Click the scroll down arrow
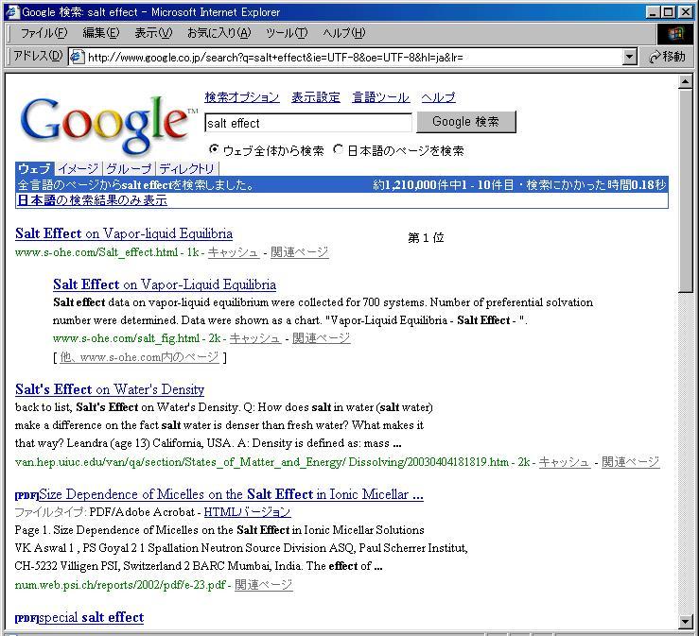The height and width of the screenshot is (636, 699). [x=686, y=621]
